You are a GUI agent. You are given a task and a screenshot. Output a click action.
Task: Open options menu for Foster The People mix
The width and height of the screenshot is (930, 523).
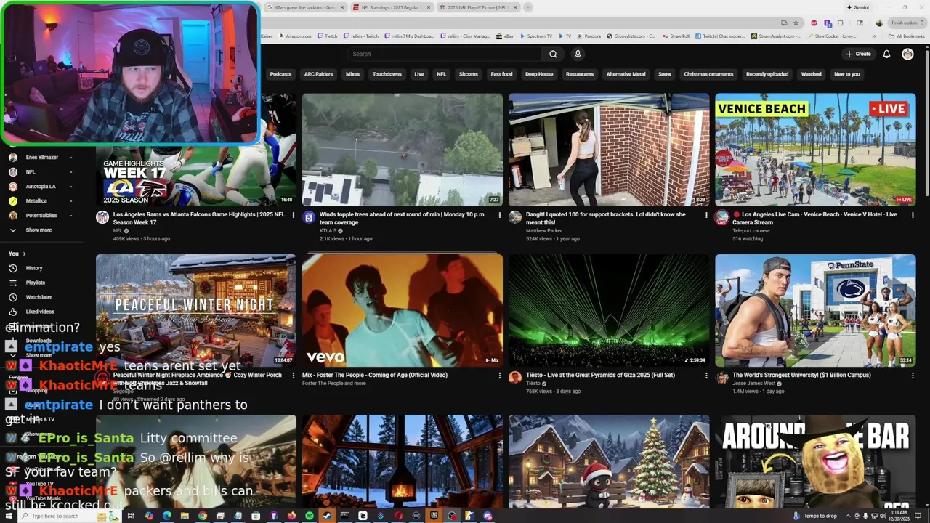pos(500,376)
